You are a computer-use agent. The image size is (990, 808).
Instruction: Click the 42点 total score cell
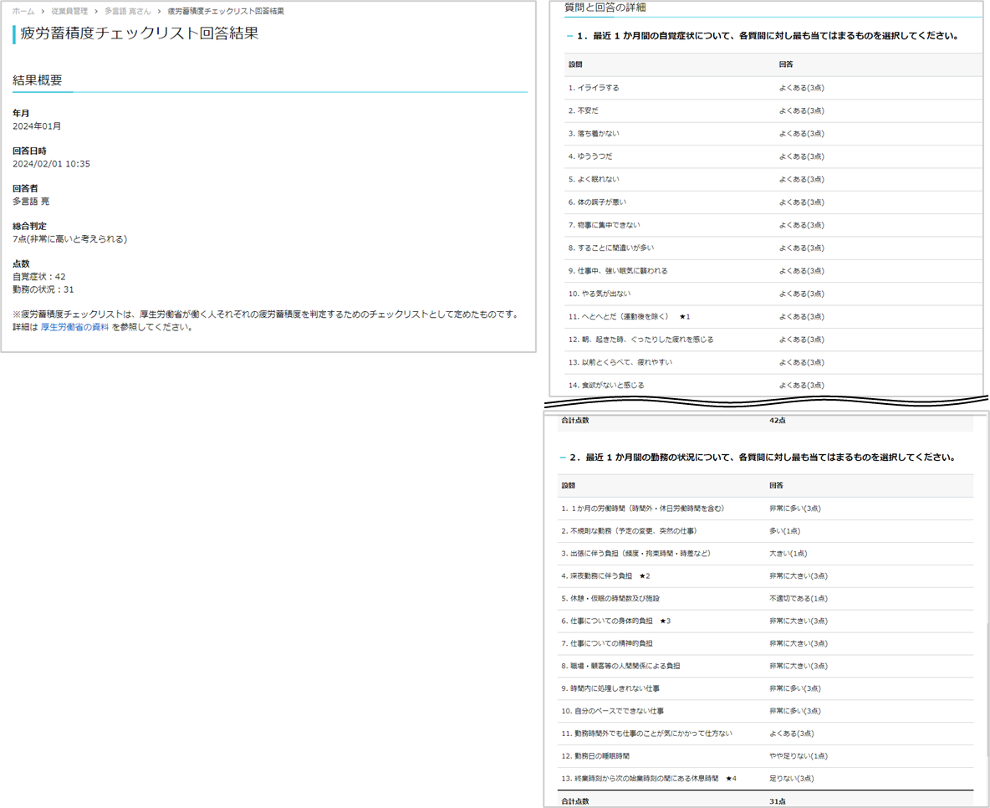pyautogui.click(x=778, y=420)
